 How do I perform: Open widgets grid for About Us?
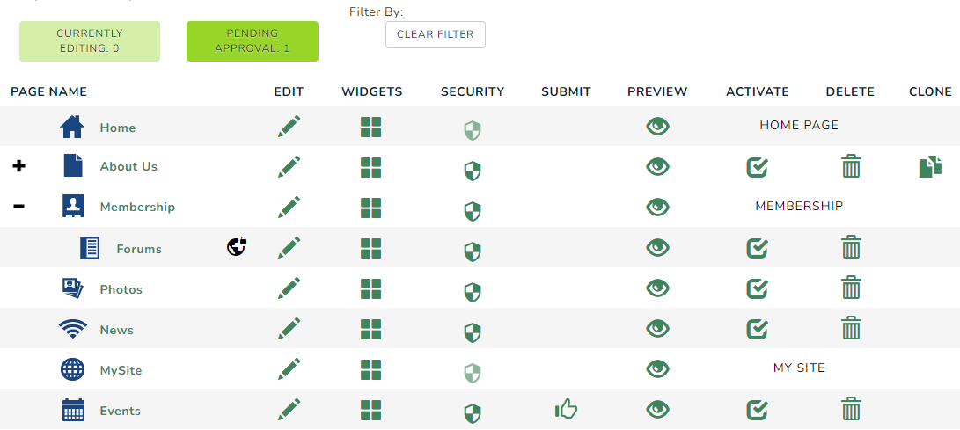371,167
